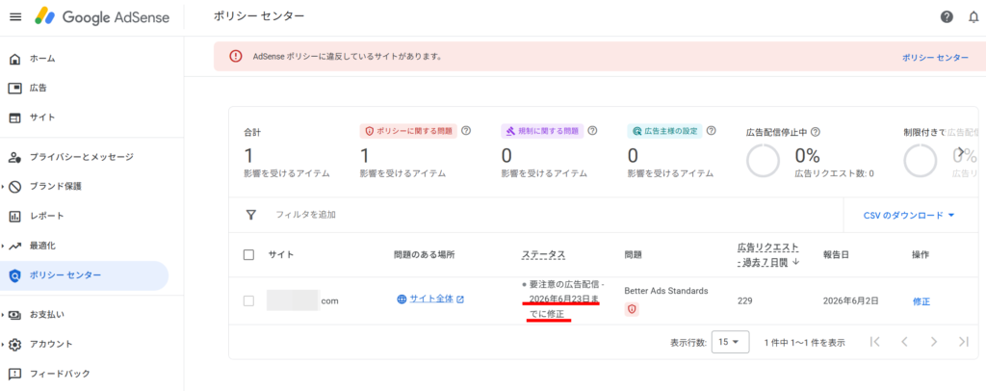The height and width of the screenshot is (391, 986).
Task: Show more summary cards with the right chevron
Action: [961, 151]
